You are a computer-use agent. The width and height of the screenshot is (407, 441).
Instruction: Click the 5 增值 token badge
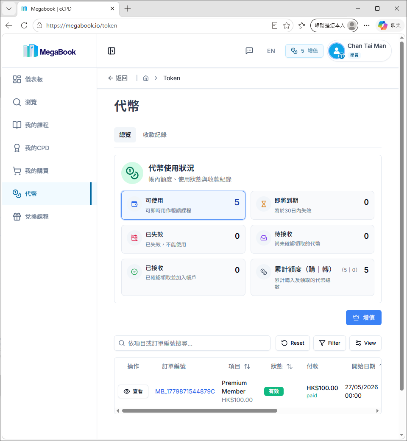coord(304,51)
